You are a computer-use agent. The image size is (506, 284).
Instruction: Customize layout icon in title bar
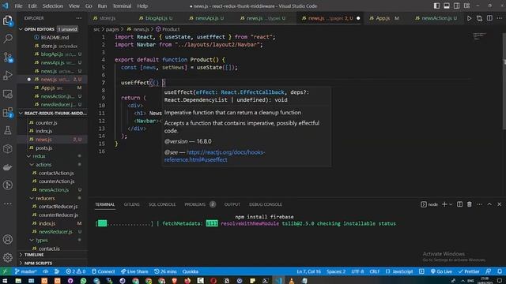466,6
